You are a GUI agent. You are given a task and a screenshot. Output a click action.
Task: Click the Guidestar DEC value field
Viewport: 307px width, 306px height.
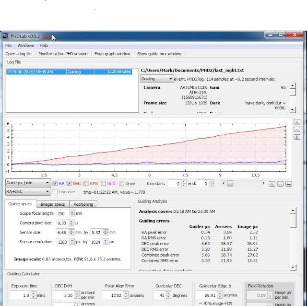click(x=160, y=295)
